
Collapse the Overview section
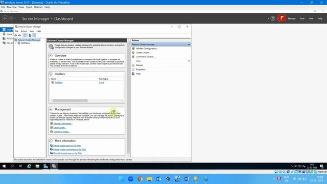coord(51,56)
